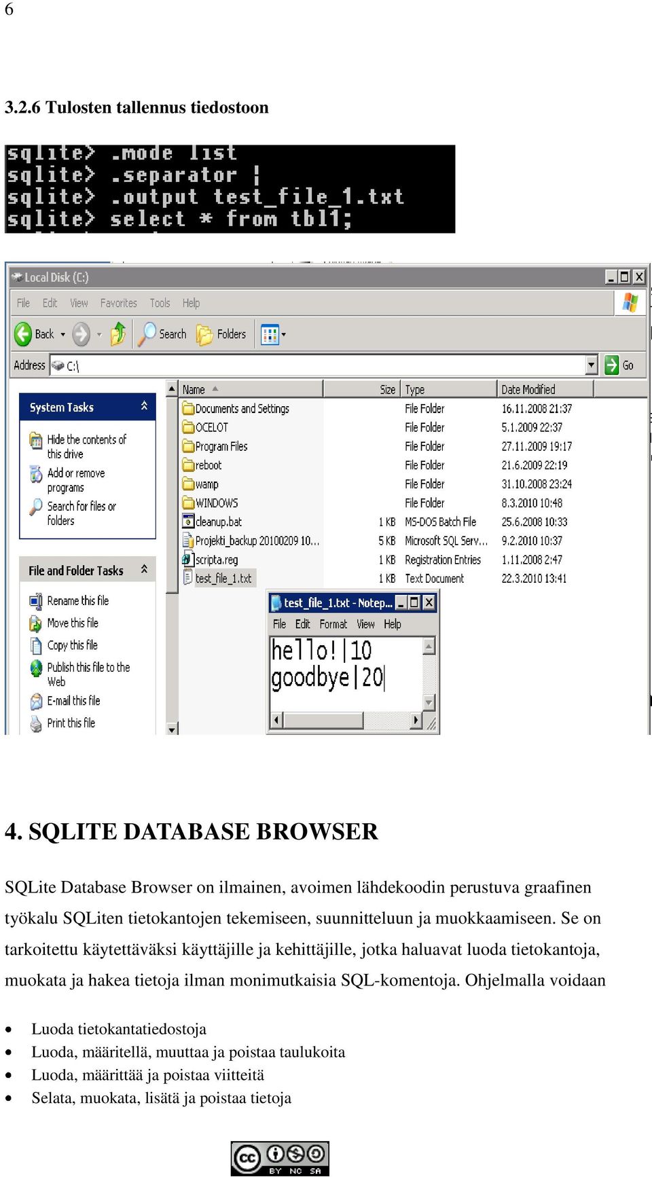Click the Program Files folder icon
The height and width of the screenshot is (1177, 652).
[x=188, y=446]
